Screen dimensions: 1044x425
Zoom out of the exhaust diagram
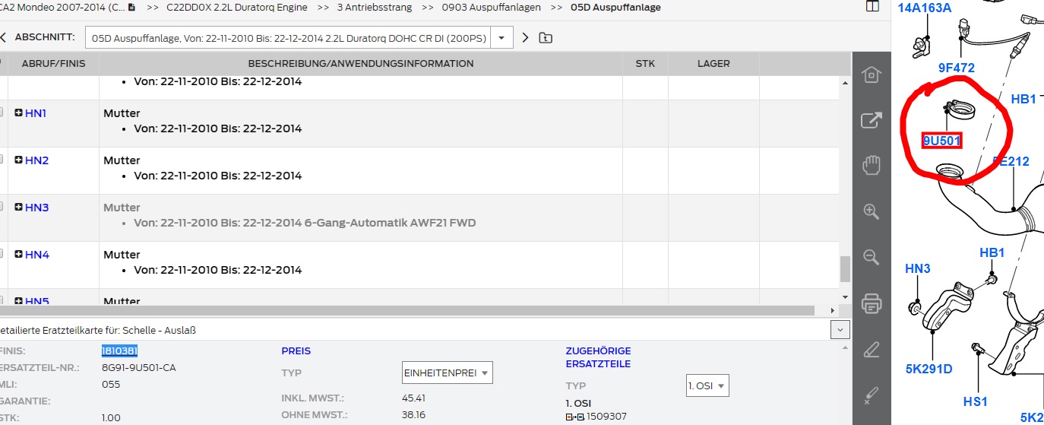click(872, 257)
